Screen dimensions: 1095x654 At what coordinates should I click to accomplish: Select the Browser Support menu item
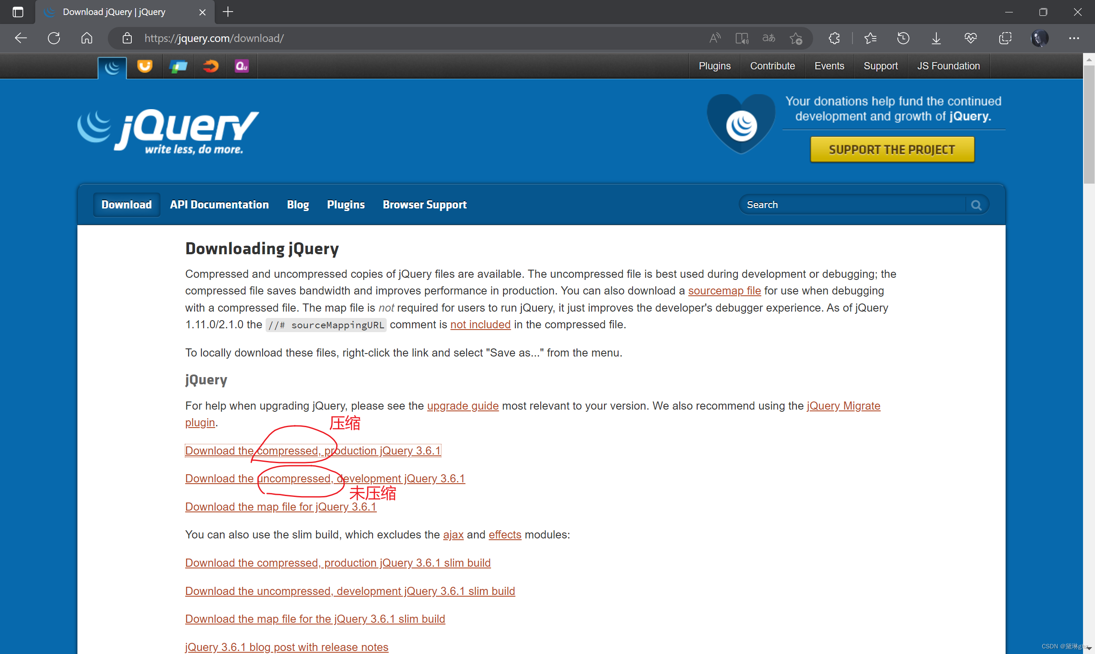click(424, 205)
